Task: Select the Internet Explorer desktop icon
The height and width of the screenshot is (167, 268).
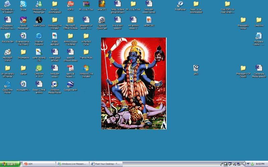Action: coord(39,36)
